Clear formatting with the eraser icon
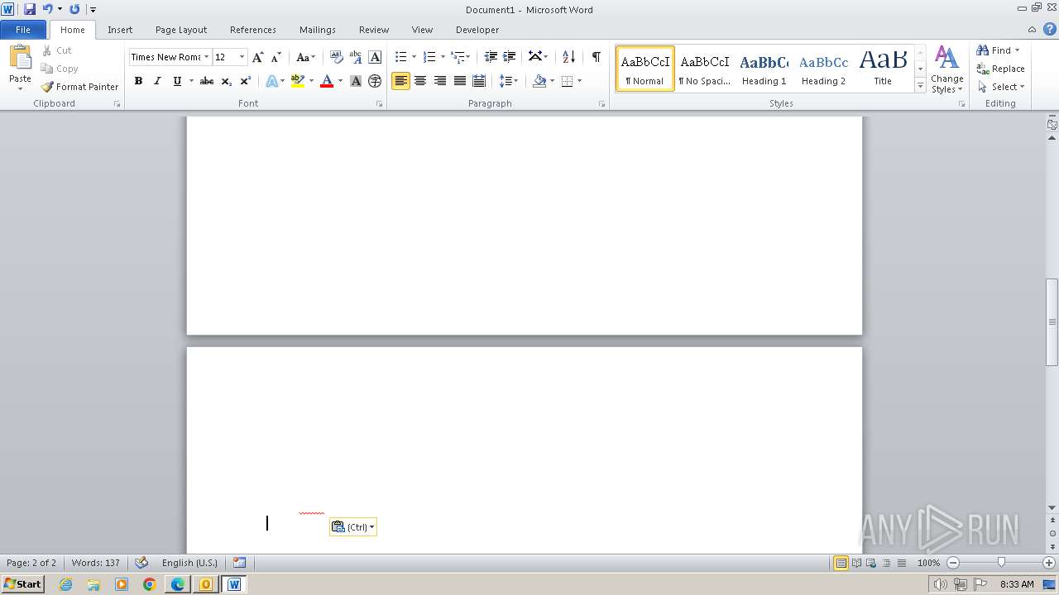 click(336, 57)
